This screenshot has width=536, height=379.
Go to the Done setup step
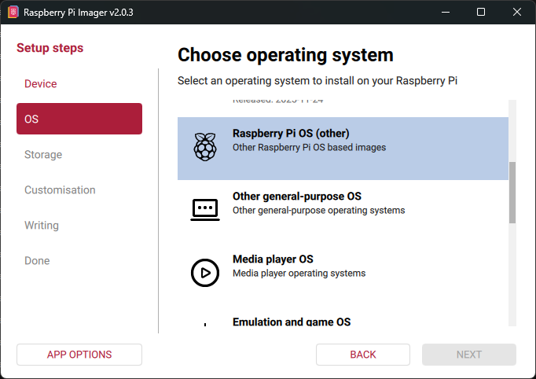79,260
